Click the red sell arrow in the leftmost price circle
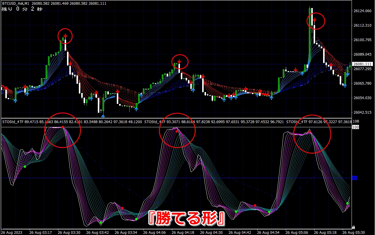Viewport: 375px width, 235px height. 65,36
